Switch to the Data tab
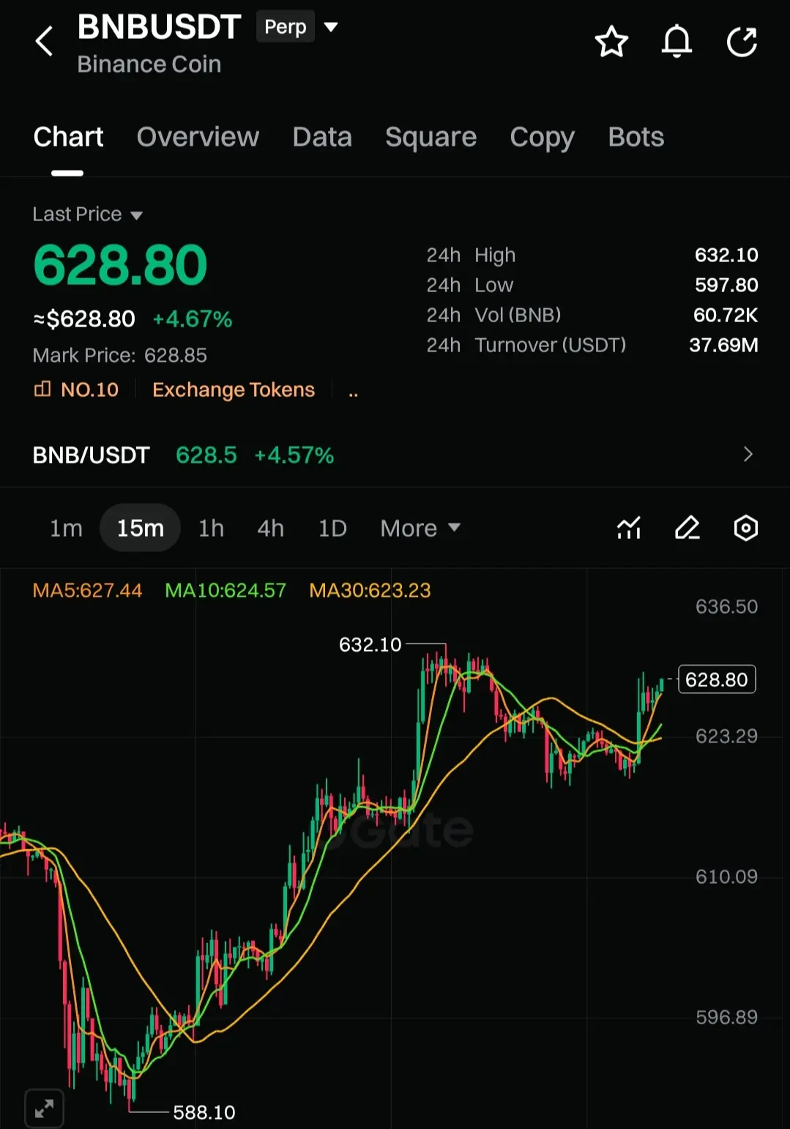 322,137
